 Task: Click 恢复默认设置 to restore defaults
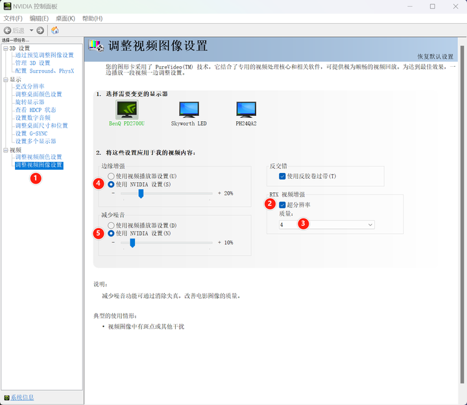pos(435,56)
